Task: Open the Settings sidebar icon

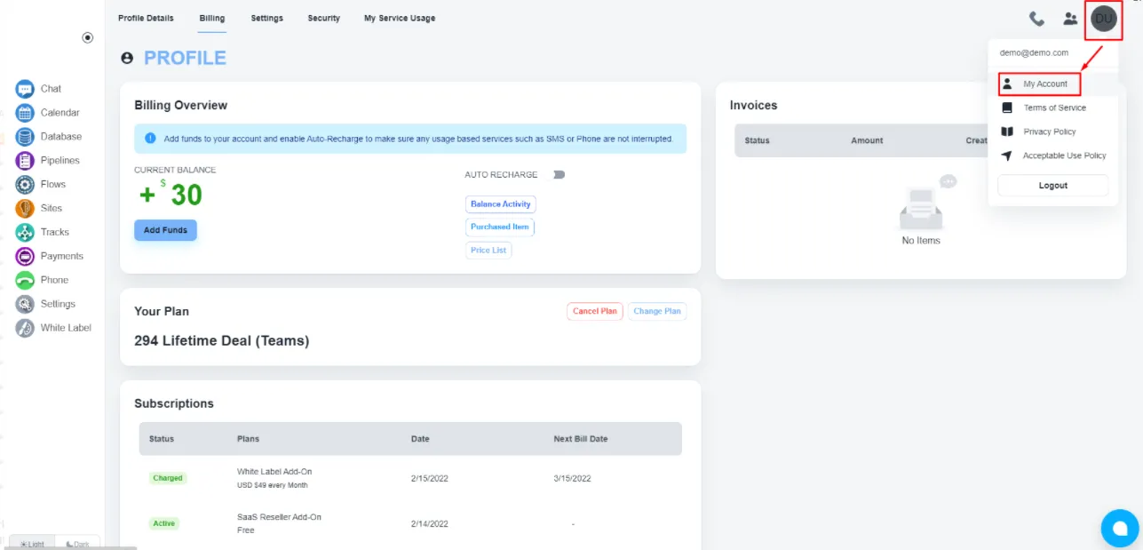Action: tap(25, 304)
